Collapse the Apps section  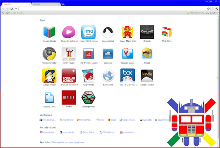point(38,20)
